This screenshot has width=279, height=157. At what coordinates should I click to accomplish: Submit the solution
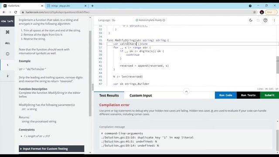pos(269,95)
